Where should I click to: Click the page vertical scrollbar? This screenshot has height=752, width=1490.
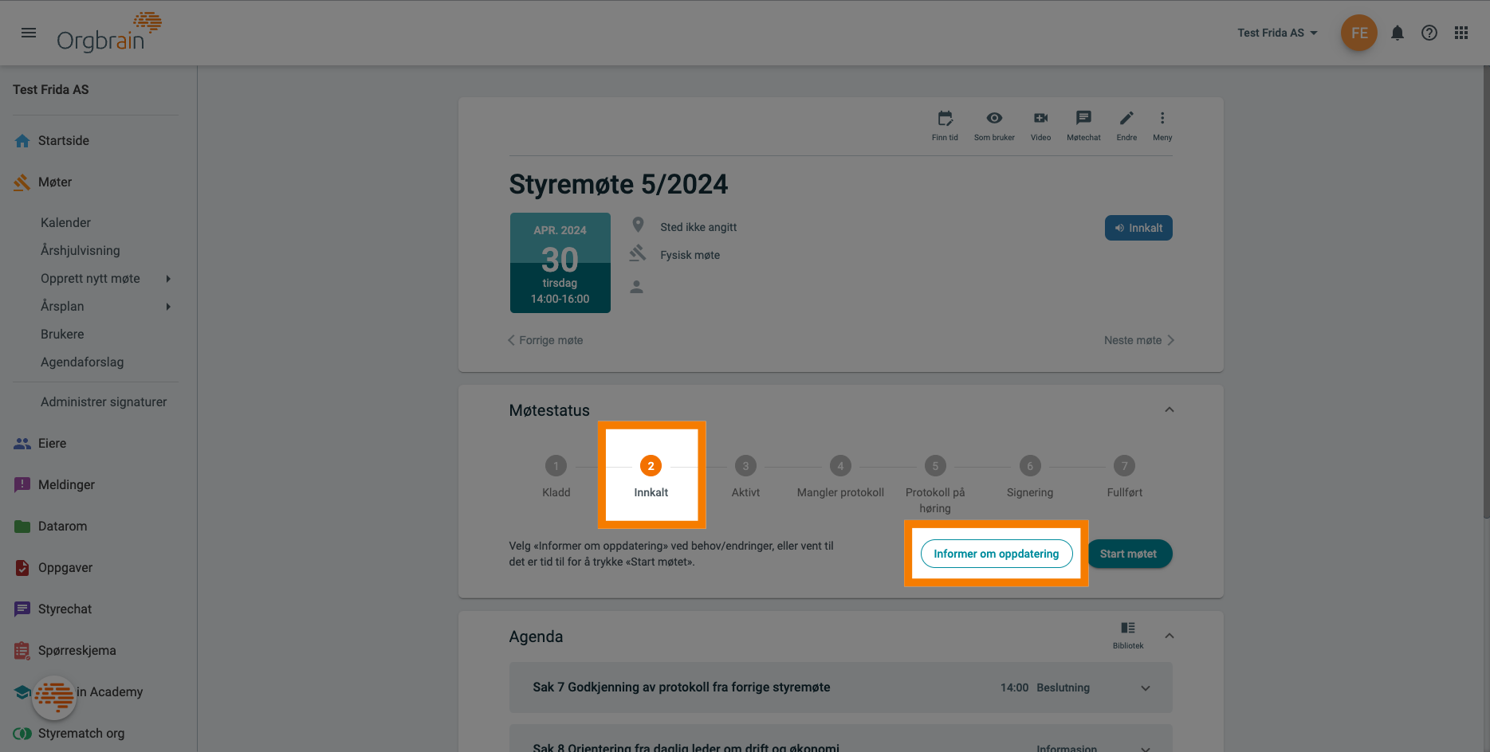tap(1486, 292)
